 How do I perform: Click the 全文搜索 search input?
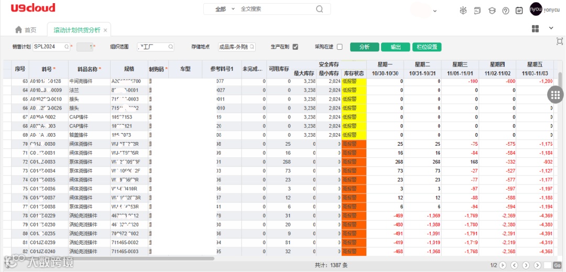tap(276, 9)
